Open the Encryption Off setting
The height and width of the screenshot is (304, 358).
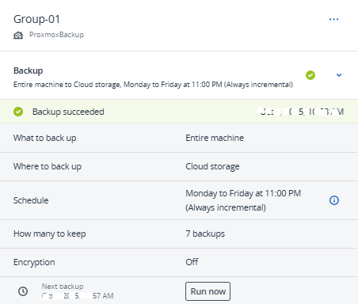point(192,262)
